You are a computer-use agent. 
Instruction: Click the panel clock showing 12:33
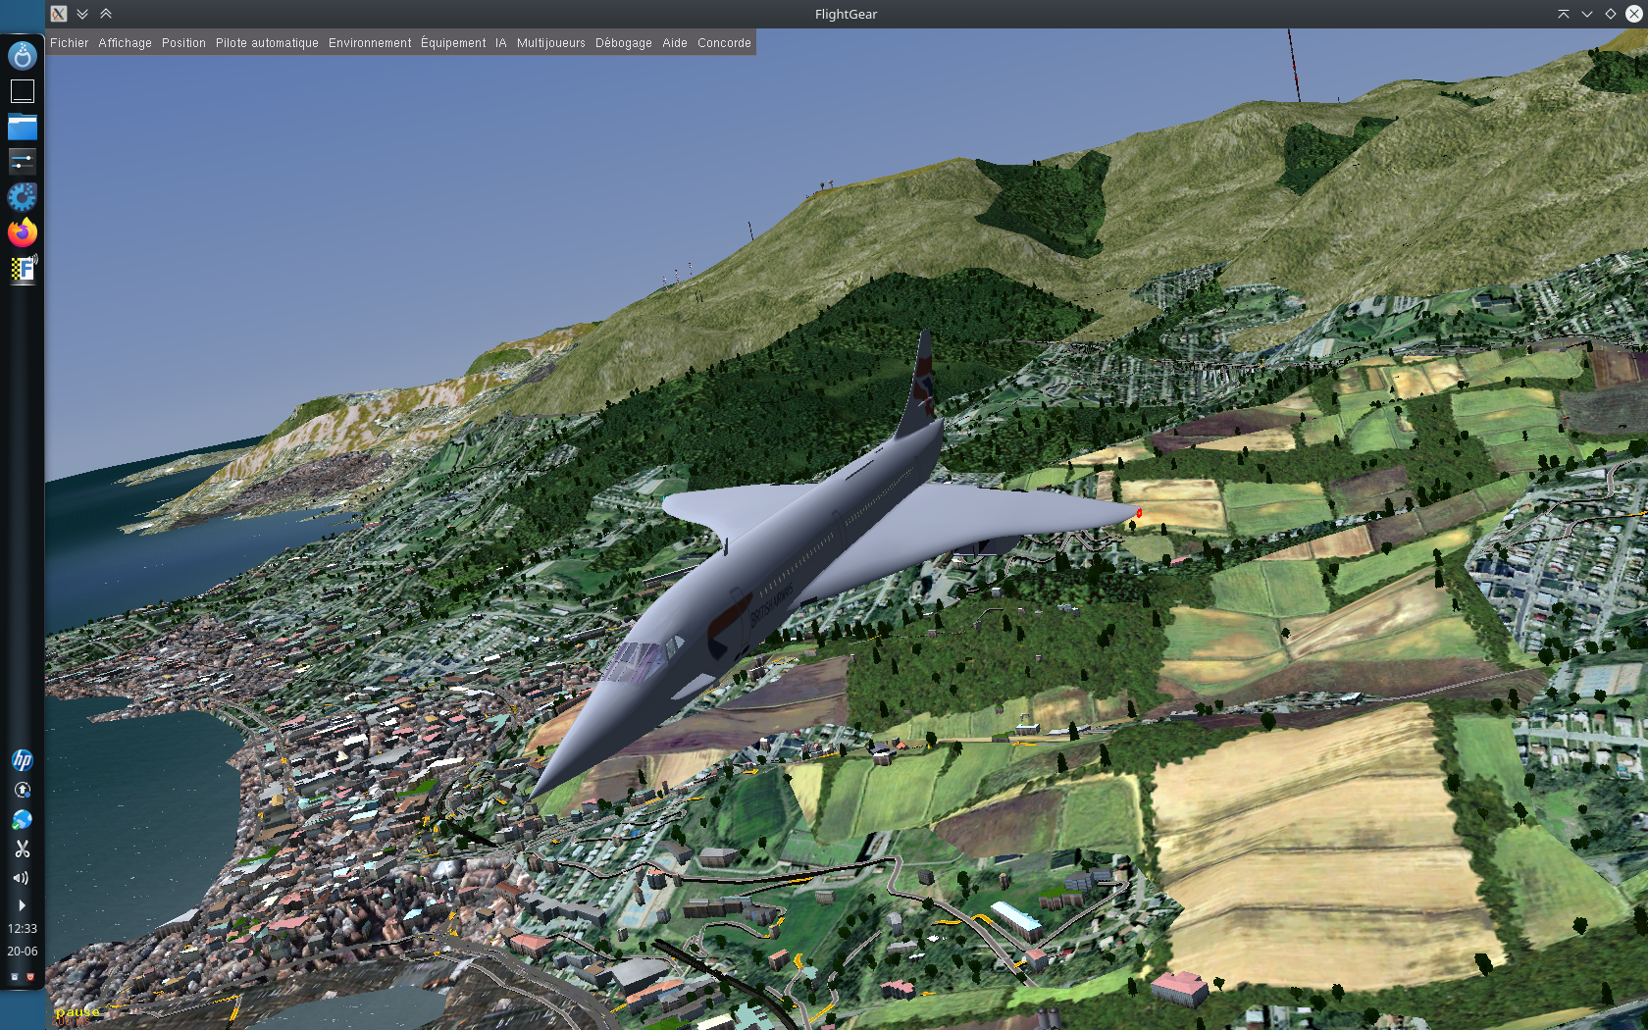pos(23,929)
